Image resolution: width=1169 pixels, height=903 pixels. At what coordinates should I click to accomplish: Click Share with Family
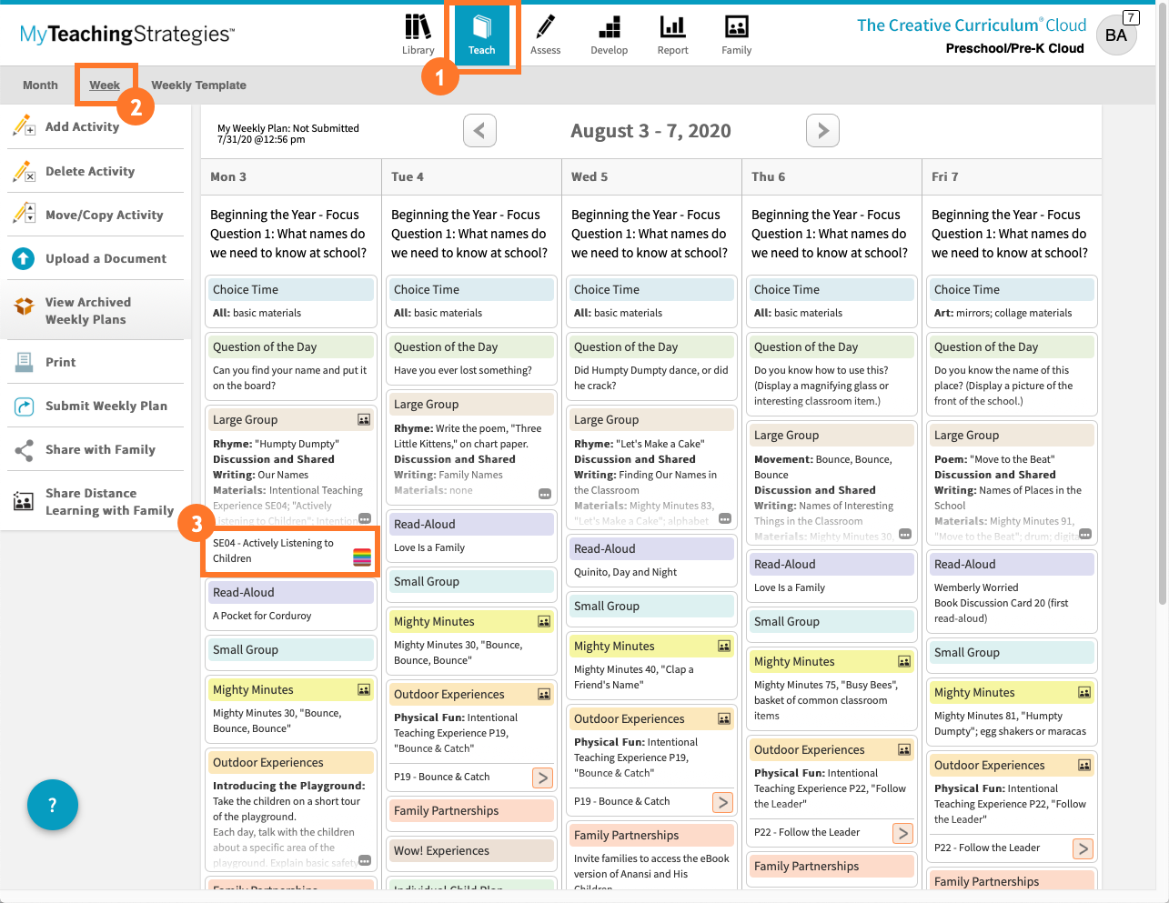coord(100,450)
